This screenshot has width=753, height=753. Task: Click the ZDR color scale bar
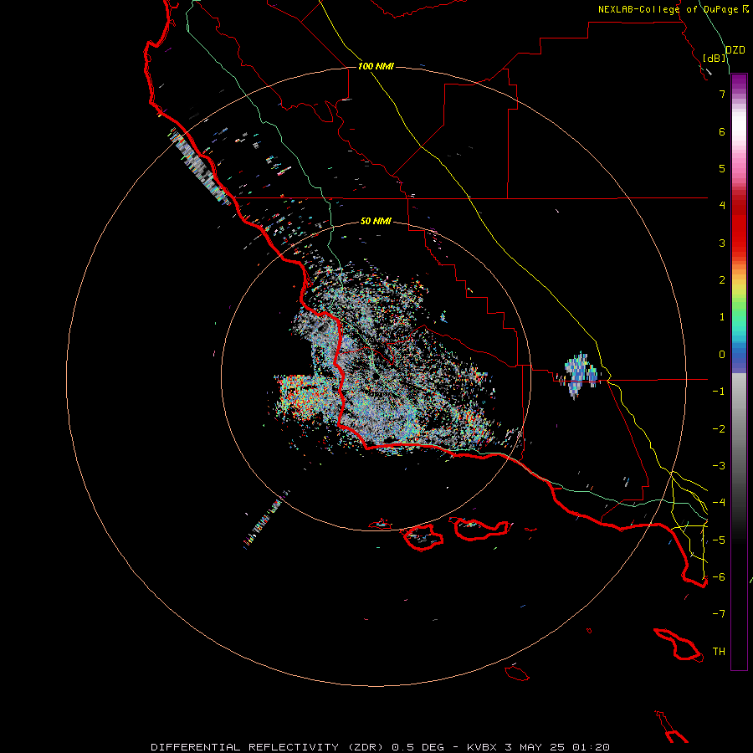pyautogui.click(x=739, y=371)
